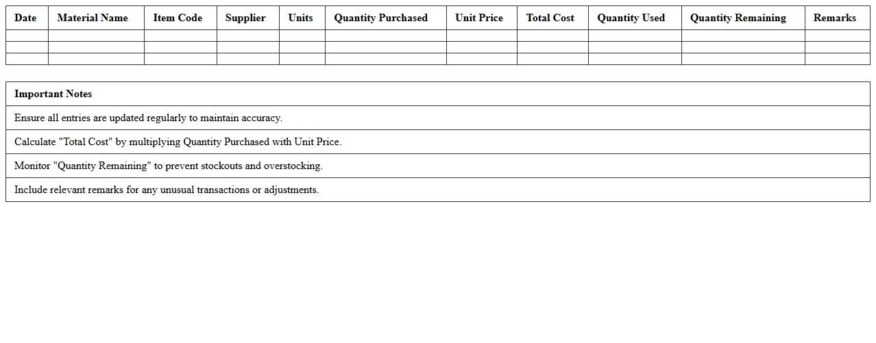876x343 pixels.
Task: Click the Total Cost calculation note
Action: 178,142
